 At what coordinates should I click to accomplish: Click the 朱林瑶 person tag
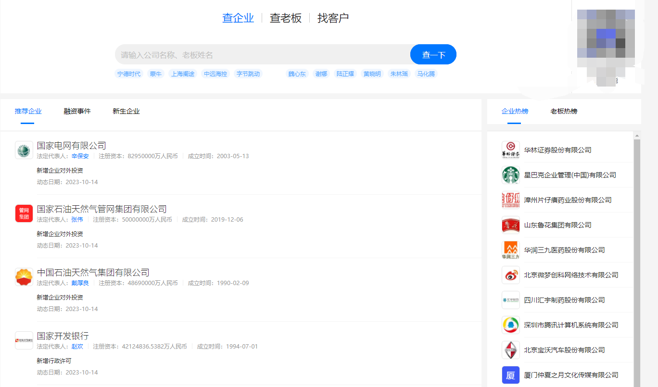pyautogui.click(x=399, y=74)
